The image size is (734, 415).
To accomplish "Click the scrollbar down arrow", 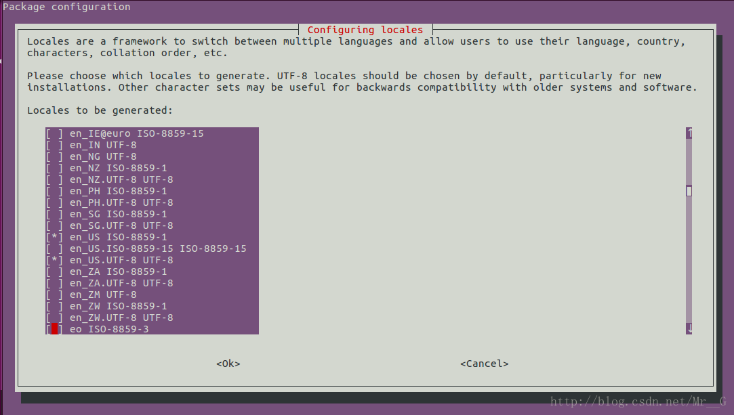I will [x=689, y=329].
